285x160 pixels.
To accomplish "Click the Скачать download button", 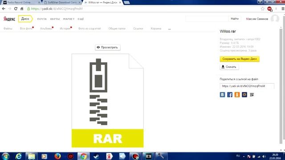I will (229, 67).
